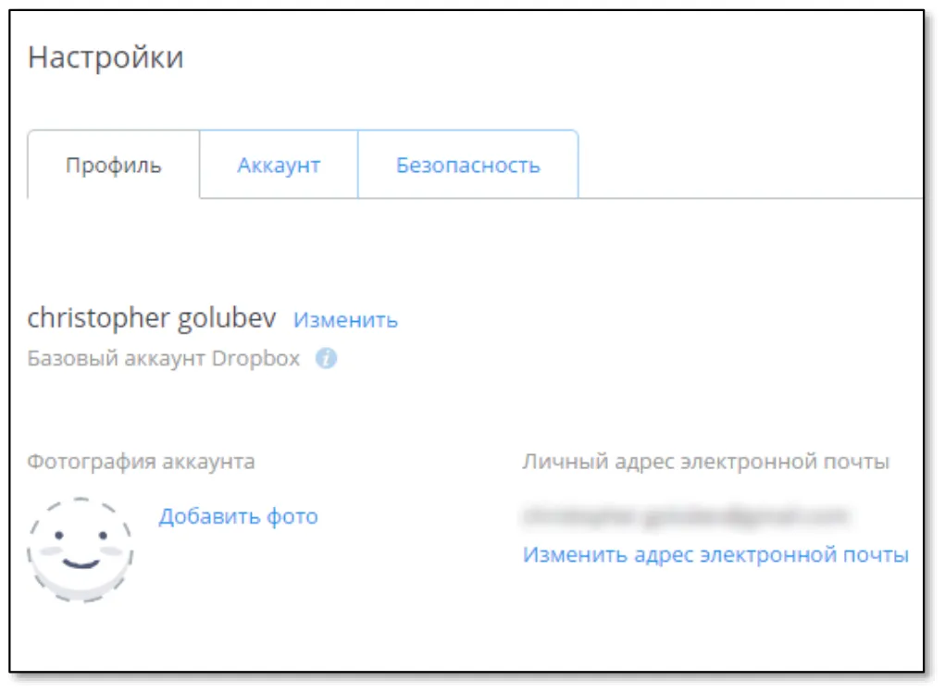Click the Настройки page heading

[x=106, y=57]
